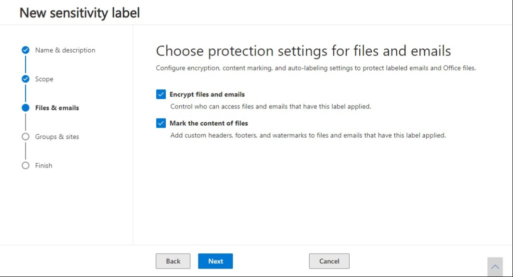Image resolution: width=513 pixels, height=277 pixels.
Task: Click the New sensitivity label title
Action: coord(80,12)
